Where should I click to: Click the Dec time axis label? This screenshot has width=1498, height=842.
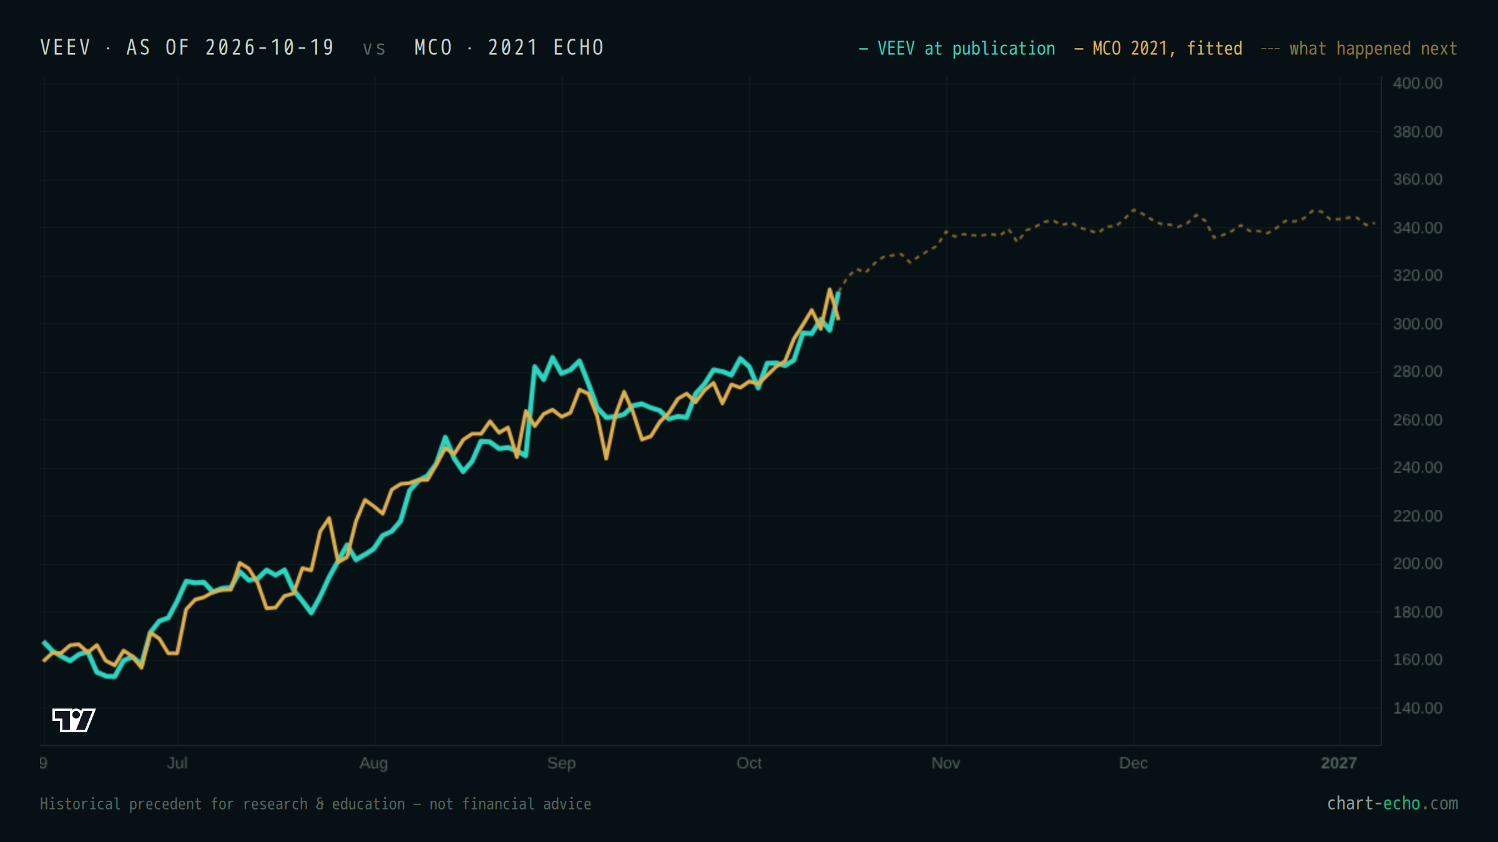point(1133,763)
